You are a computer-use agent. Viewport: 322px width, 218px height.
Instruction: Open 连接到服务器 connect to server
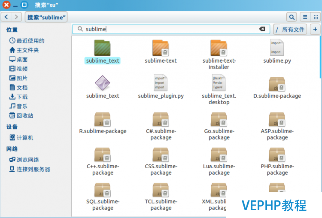30,169
